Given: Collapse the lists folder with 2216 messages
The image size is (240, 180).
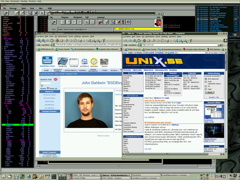Looking at the screenshot, I should [3, 140].
